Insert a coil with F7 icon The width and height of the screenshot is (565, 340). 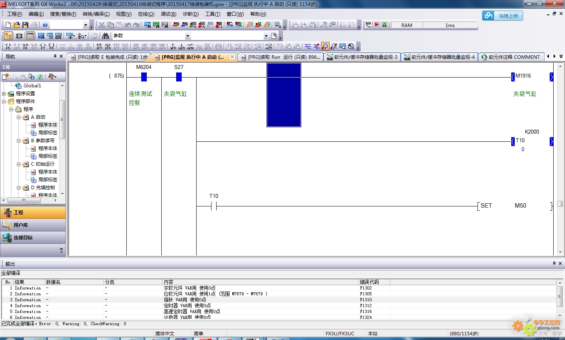[43, 46]
